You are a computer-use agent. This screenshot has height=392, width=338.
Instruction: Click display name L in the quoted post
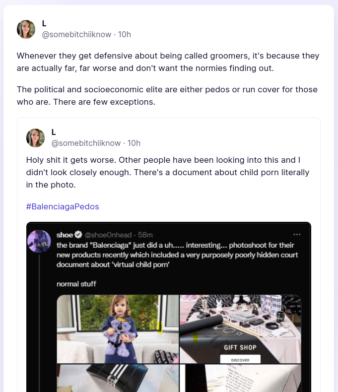click(54, 132)
